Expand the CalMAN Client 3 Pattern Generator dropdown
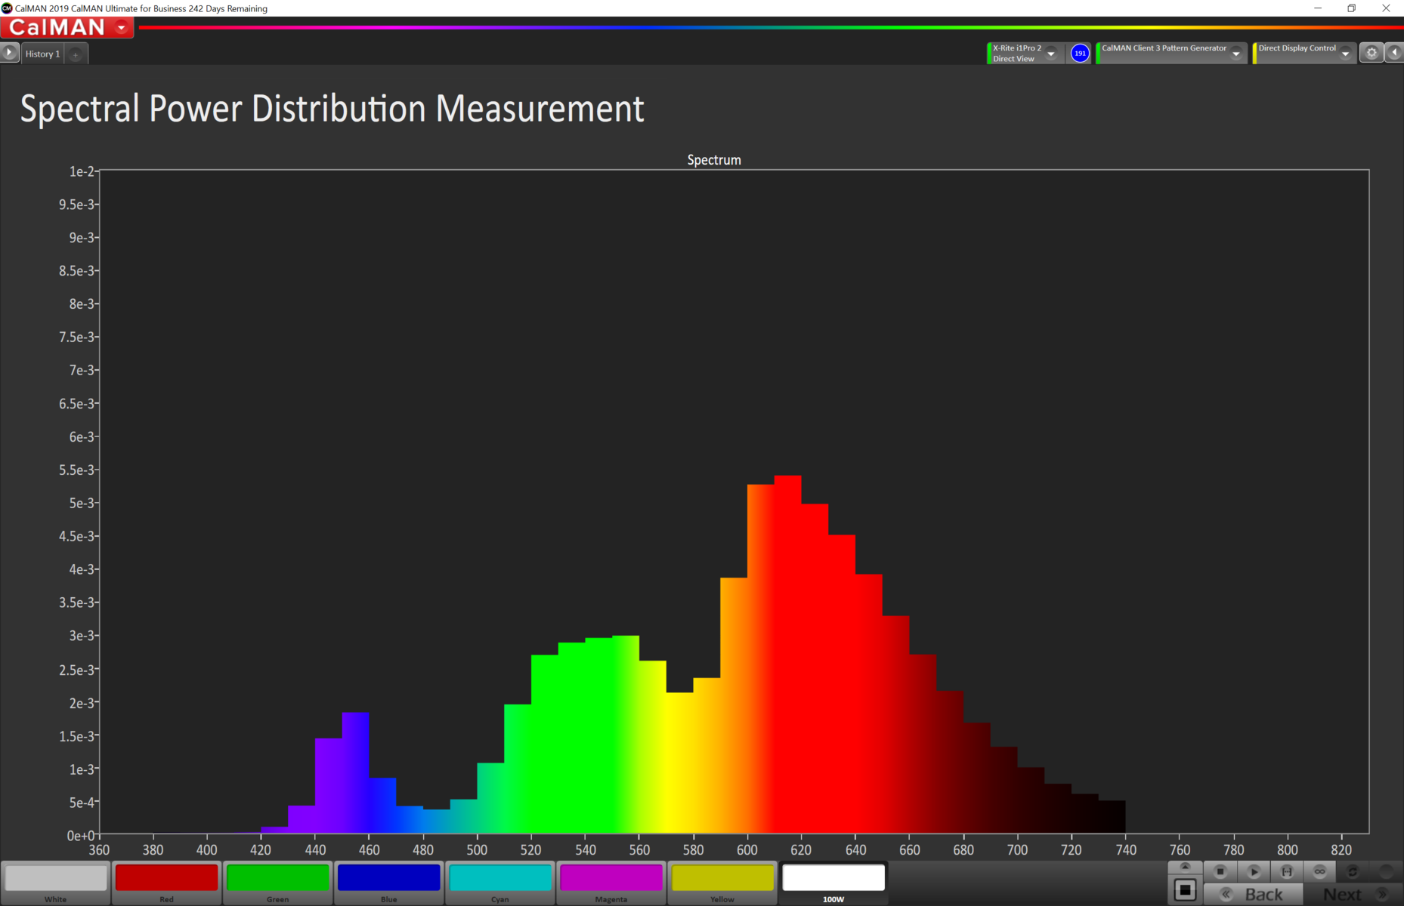The height and width of the screenshot is (906, 1404). [x=1236, y=54]
